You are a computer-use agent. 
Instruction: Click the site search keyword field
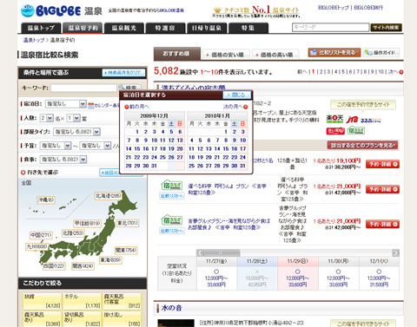[330, 28]
